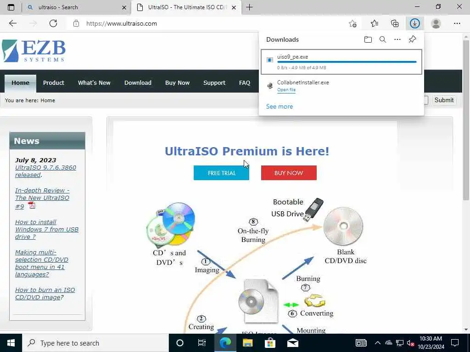The width and height of the screenshot is (470, 352).
Task: Click the FREE TRIAL button
Action: pyautogui.click(x=222, y=173)
